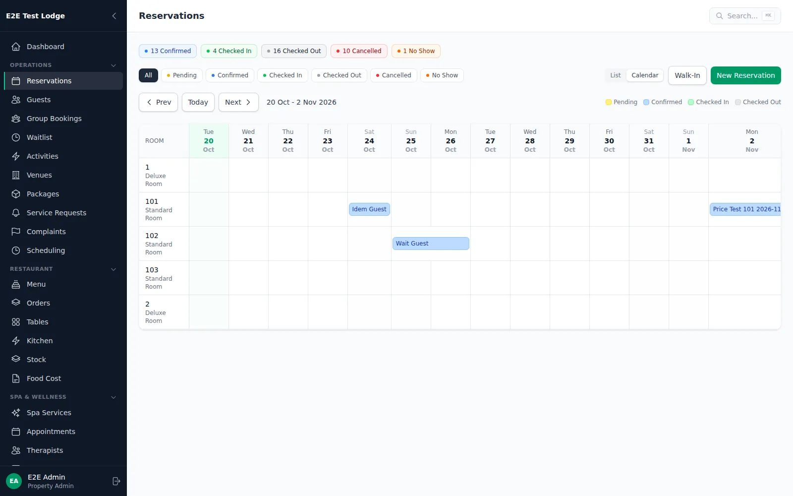Filter reservations by Confirmed status
Screen dimensions: 793x496
230,75
